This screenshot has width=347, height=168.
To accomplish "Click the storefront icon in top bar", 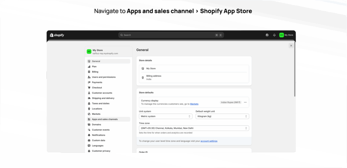I will point(267,35).
